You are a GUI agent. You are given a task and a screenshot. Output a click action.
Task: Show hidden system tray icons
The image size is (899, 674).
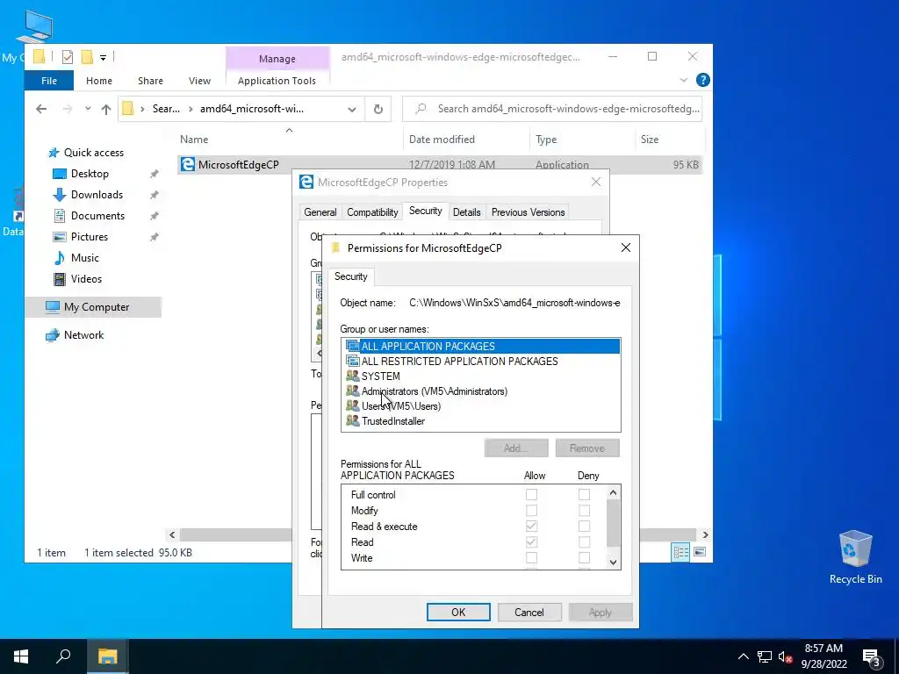tap(743, 656)
